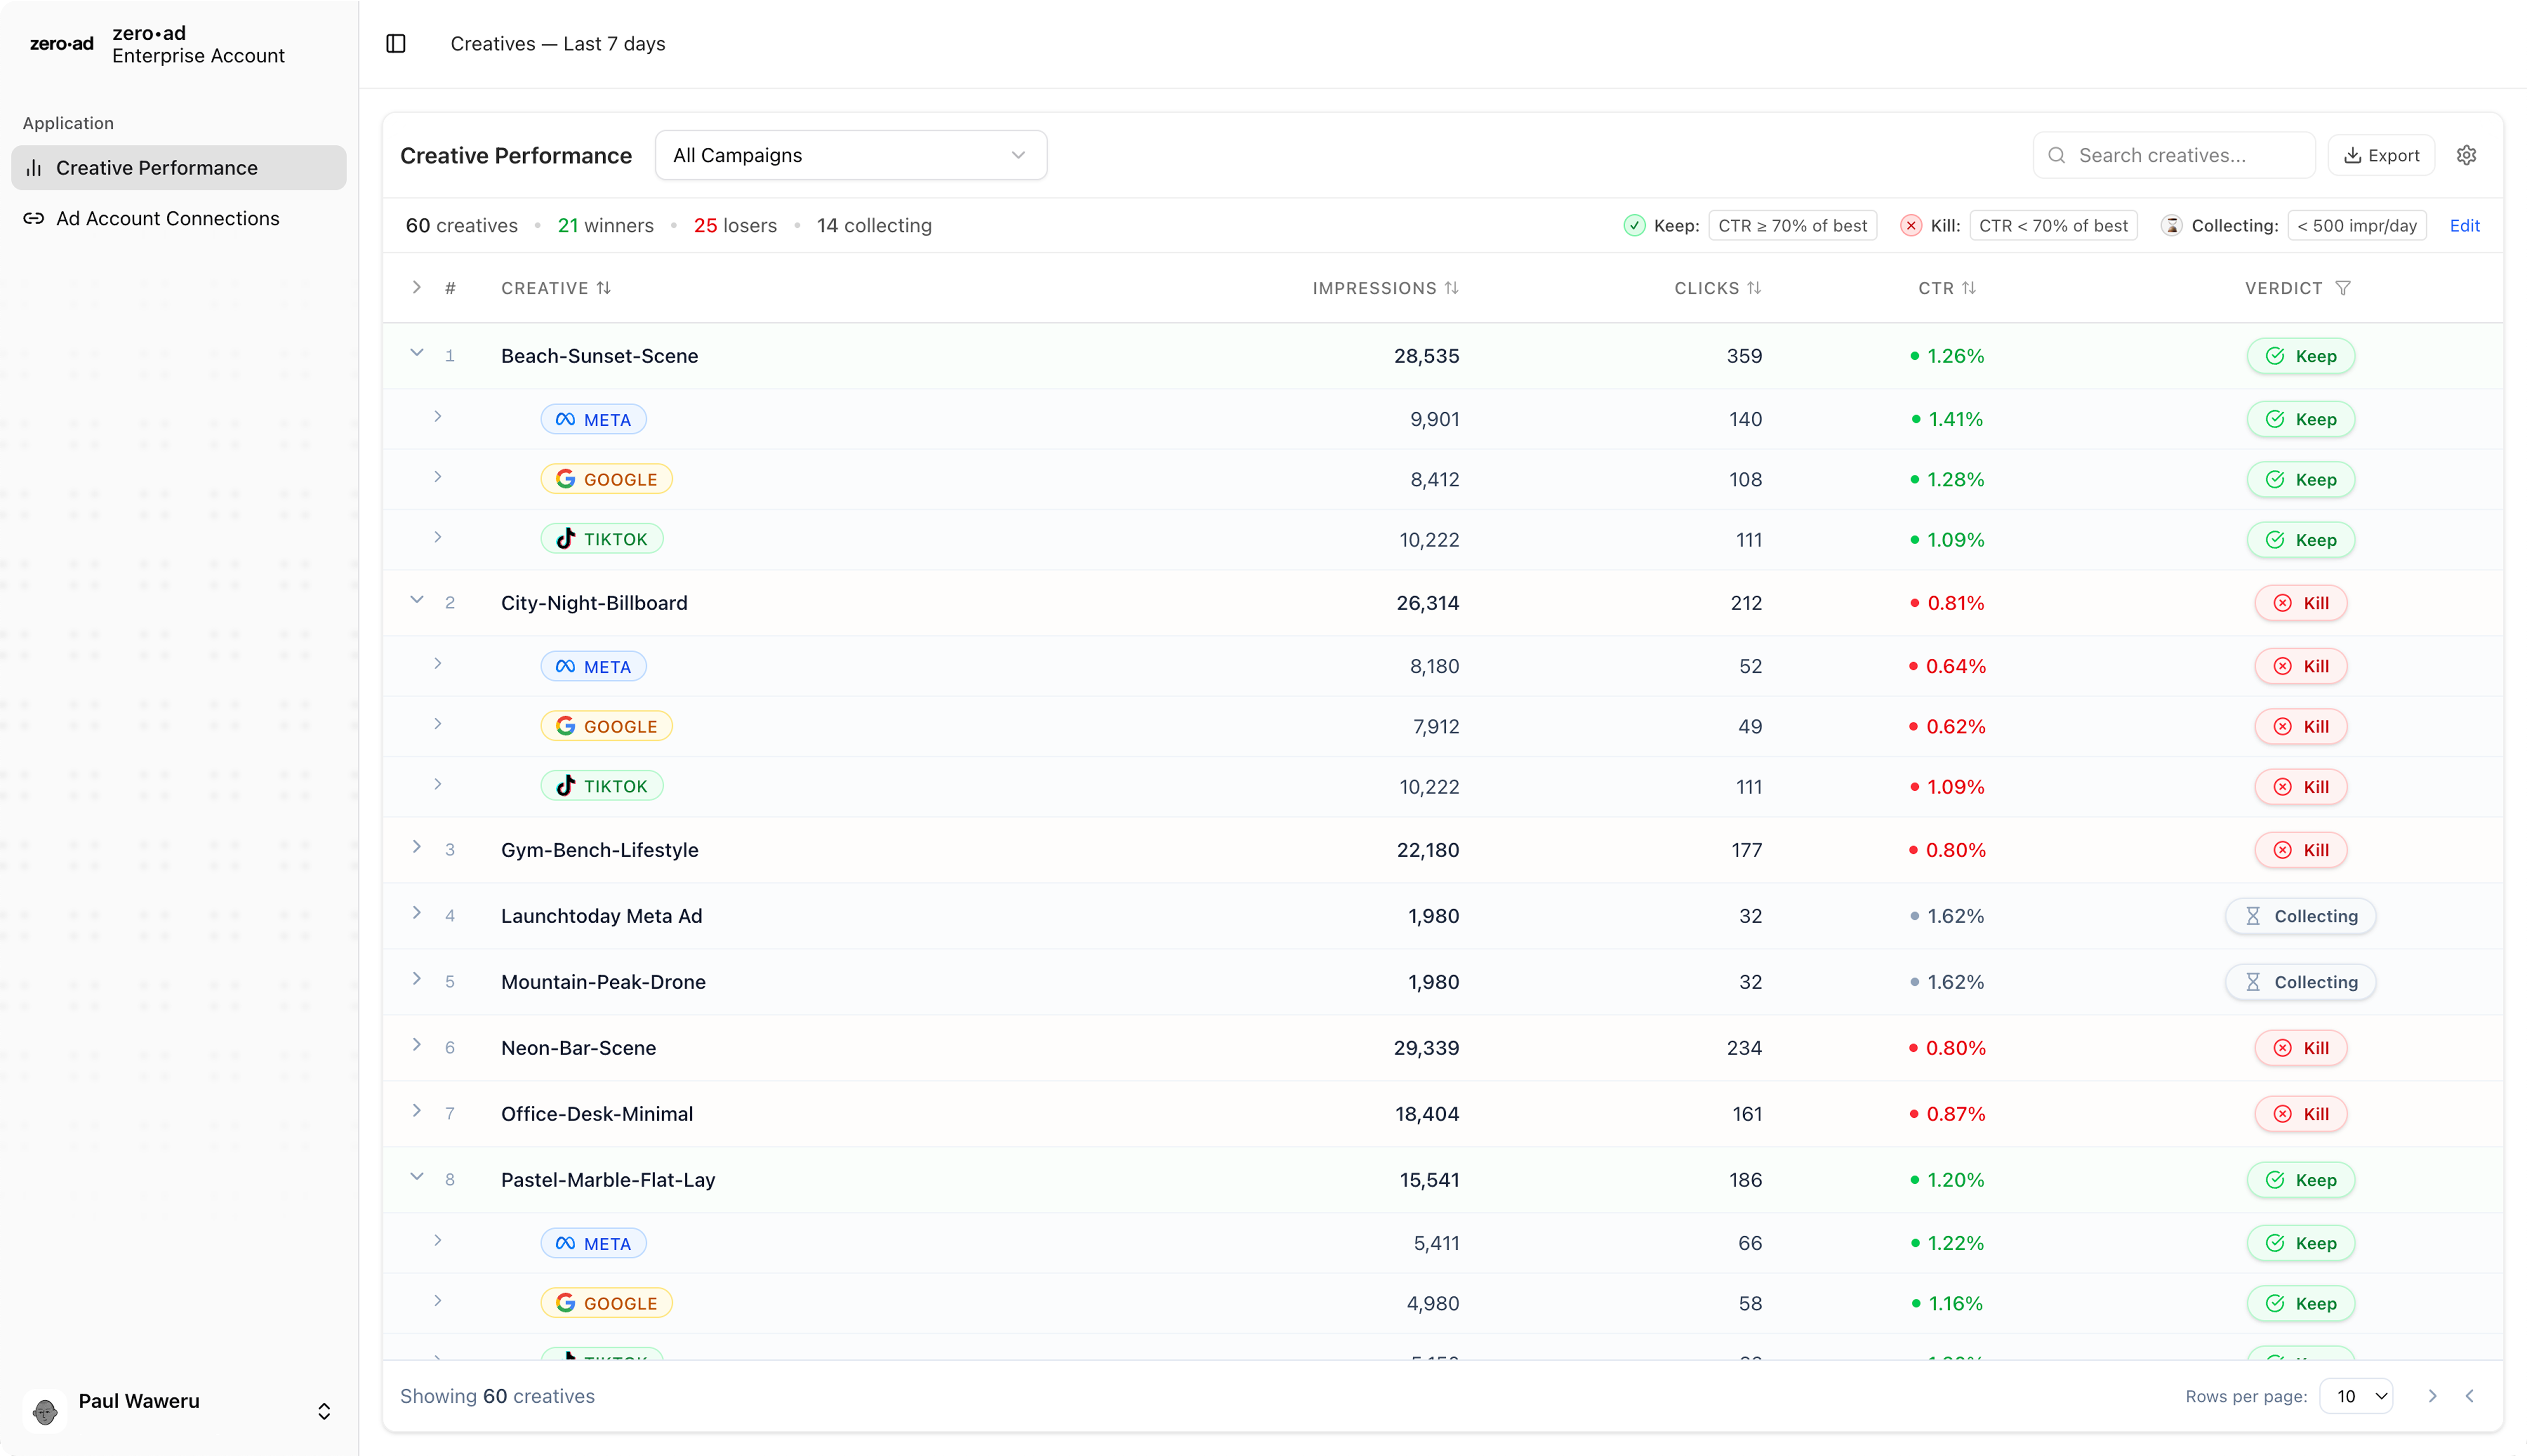The image size is (2527, 1456).
Task: Open the All Campaigns dropdown
Action: coord(850,155)
